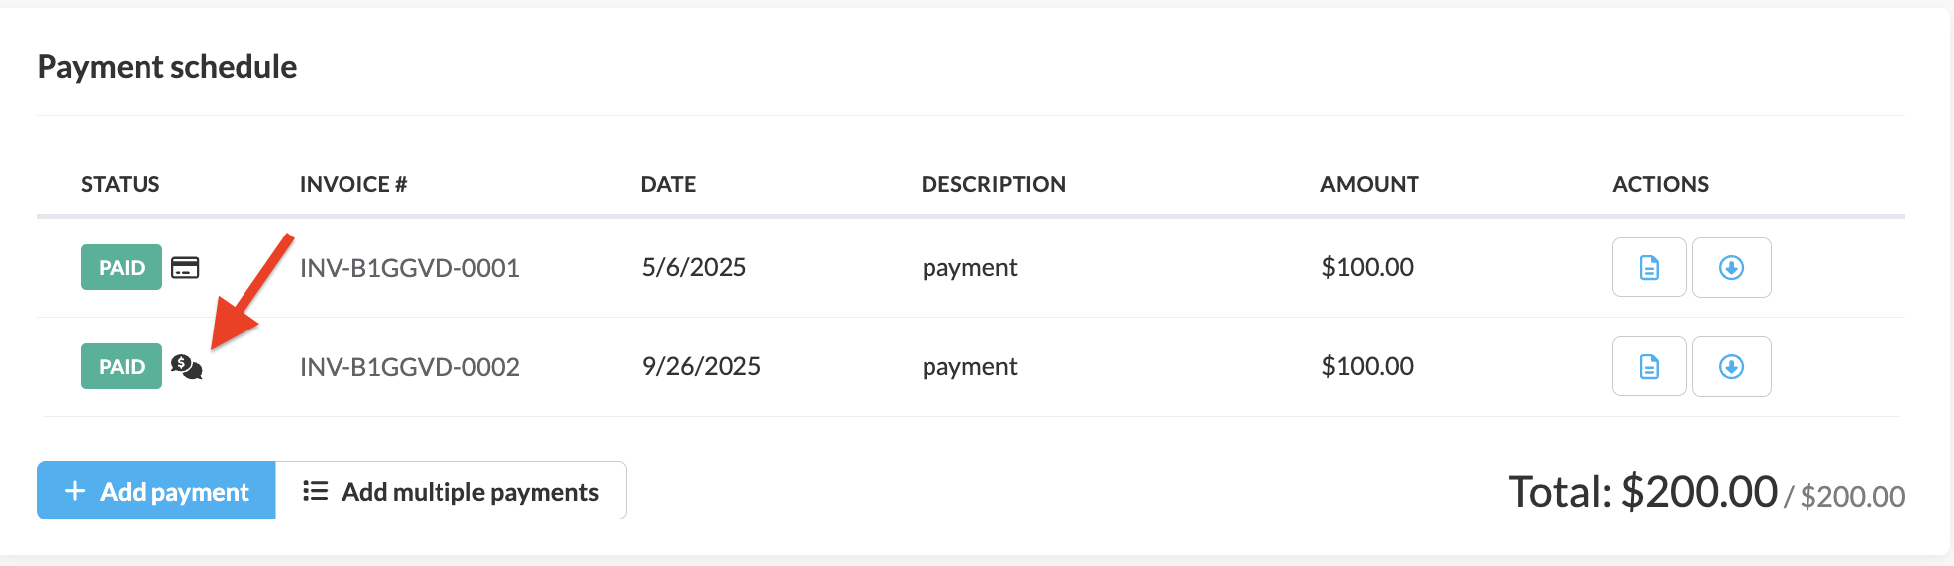Viewport: 1954px width, 566px height.
Task: Click the 9/26/2025 date cell
Action: click(x=701, y=366)
